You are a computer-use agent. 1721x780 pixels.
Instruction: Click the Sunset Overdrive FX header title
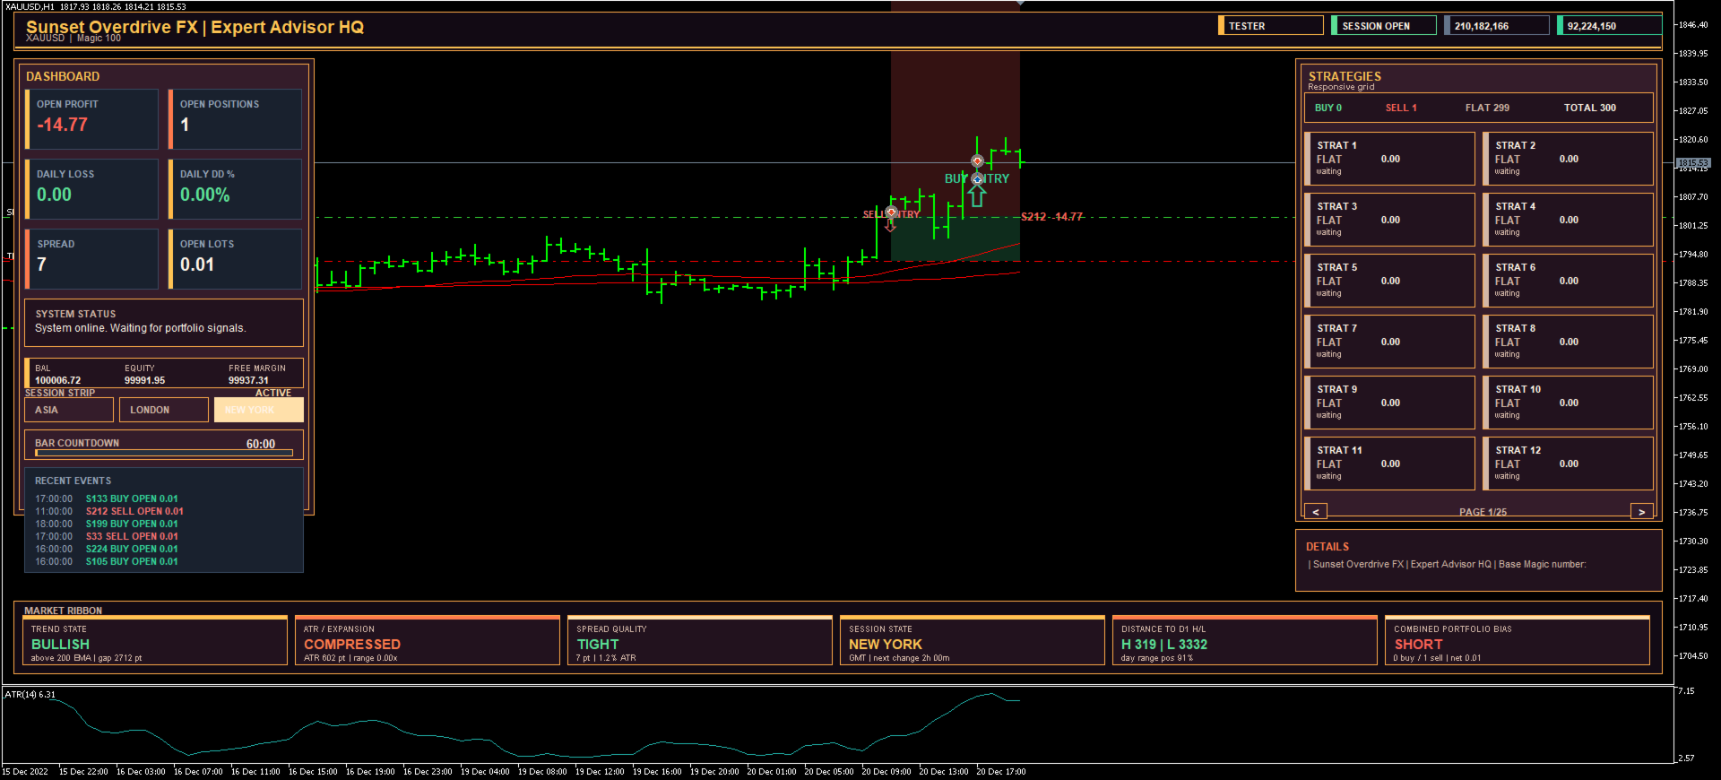click(x=195, y=27)
